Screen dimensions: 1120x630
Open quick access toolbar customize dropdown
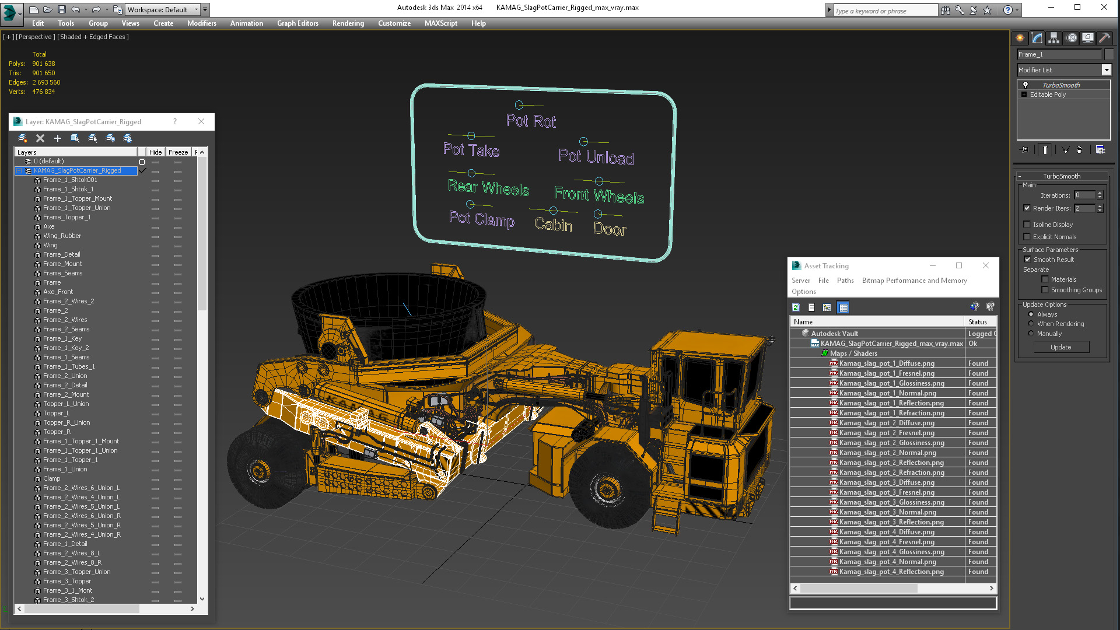(205, 9)
